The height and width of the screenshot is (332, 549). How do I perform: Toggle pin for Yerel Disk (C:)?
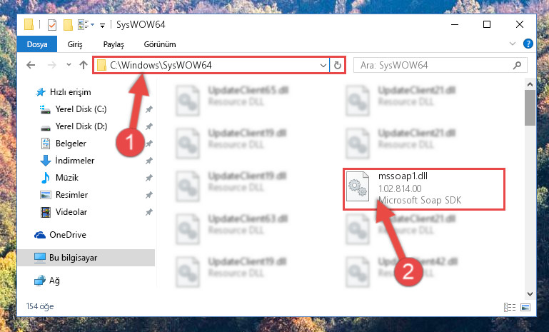click(x=148, y=109)
